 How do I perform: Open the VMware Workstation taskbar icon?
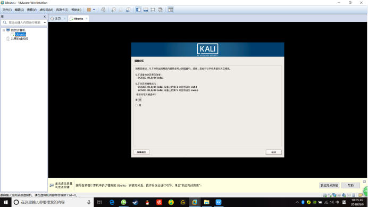[195, 202]
